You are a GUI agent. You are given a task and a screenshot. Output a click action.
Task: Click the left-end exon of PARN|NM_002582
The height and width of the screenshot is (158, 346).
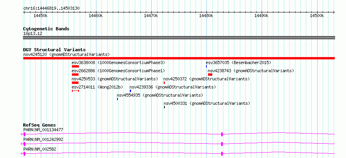(x=24, y=154)
